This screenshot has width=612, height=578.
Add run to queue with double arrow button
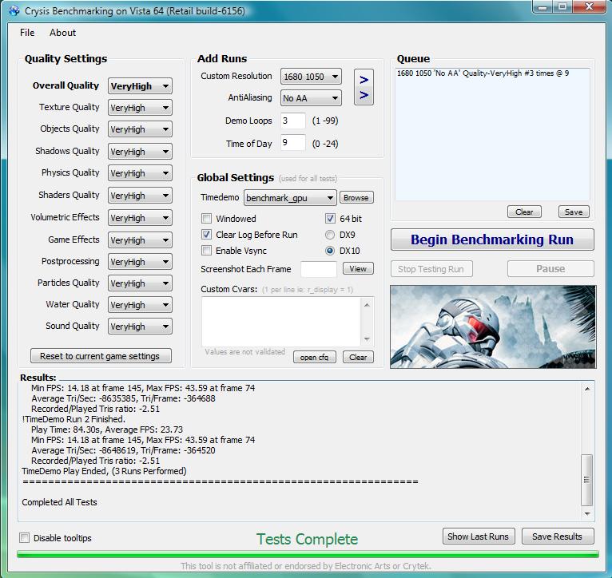point(364,87)
